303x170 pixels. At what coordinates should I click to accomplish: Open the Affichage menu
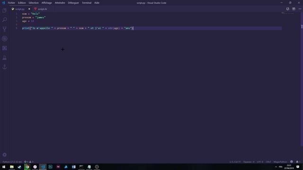pos(46,3)
